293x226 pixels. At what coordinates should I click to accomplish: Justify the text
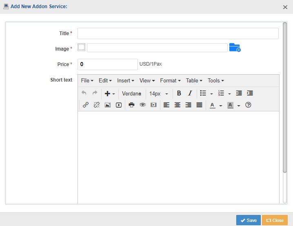click(200, 105)
